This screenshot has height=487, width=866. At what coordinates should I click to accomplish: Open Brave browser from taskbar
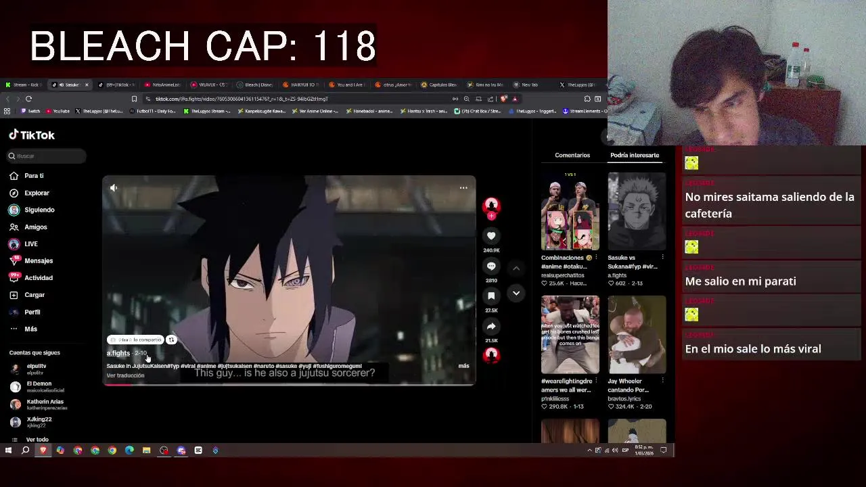[43, 450]
